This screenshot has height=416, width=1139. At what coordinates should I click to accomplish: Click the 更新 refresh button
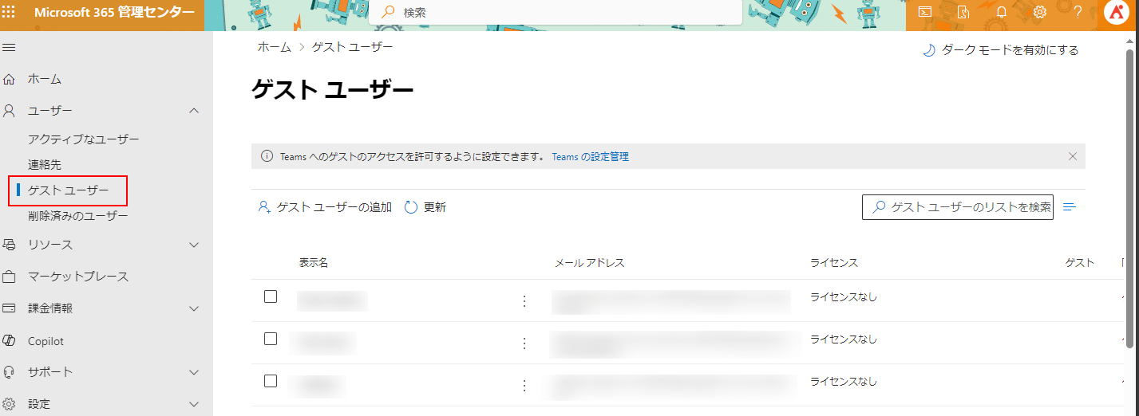pos(425,207)
